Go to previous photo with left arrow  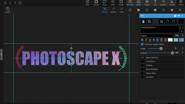coord(10,3)
